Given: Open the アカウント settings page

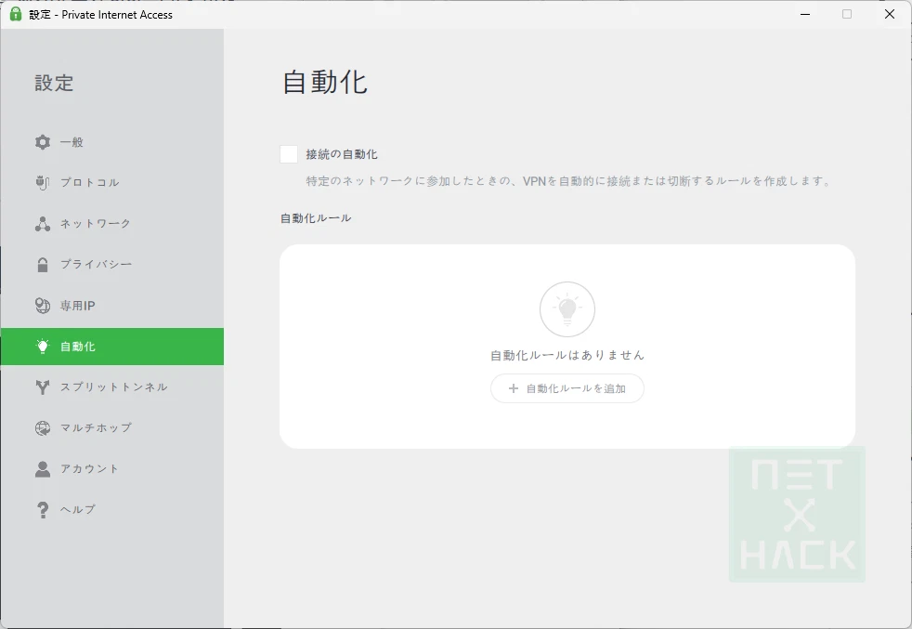Looking at the screenshot, I should (x=90, y=469).
